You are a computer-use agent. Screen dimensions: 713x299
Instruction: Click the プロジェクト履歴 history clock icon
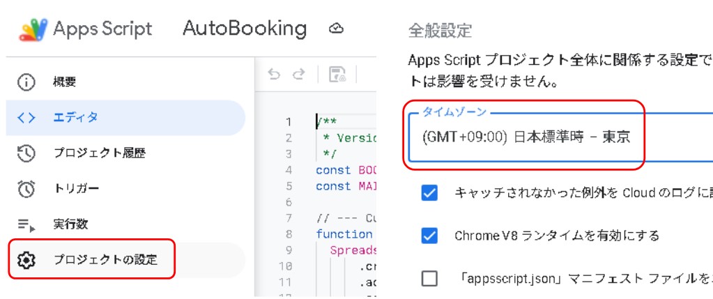pyautogui.click(x=26, y=153)
